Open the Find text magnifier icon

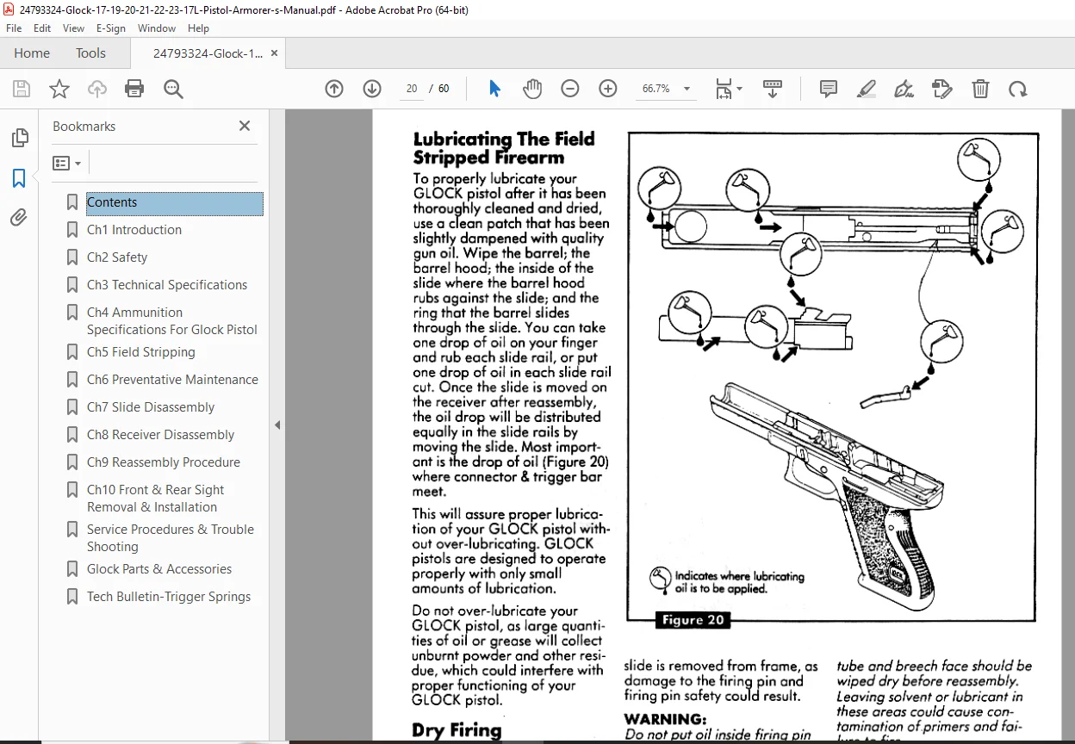[173, 89]
